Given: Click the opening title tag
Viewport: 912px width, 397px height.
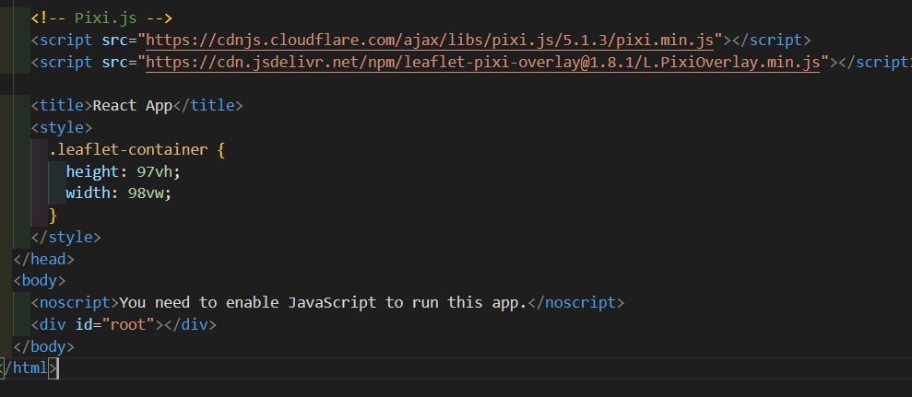Looking at the screenshot, I should [61, 106].
